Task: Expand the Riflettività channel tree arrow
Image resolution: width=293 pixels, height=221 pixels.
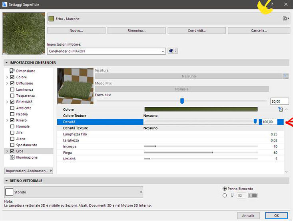Action: tap(6, 102)
